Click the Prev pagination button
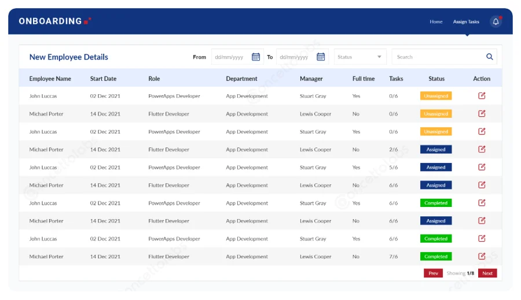Viewport: 521px width, 300px height. (x=433, y=273)
